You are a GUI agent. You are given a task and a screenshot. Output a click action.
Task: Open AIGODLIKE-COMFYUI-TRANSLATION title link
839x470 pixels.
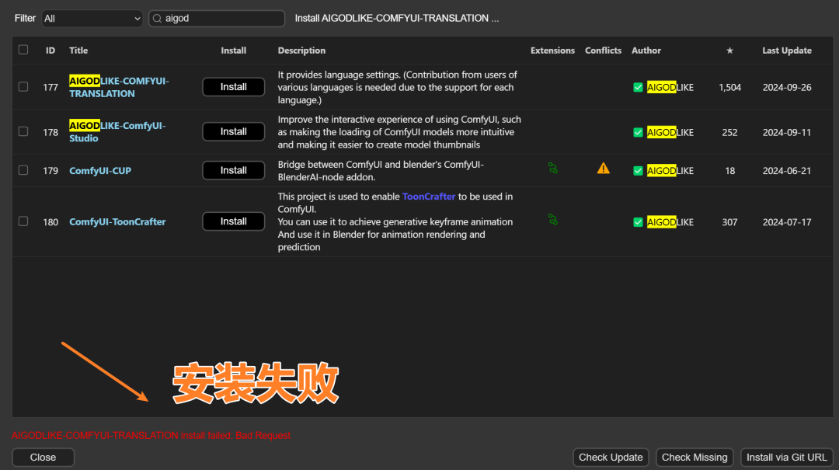[x=119, y=87]
